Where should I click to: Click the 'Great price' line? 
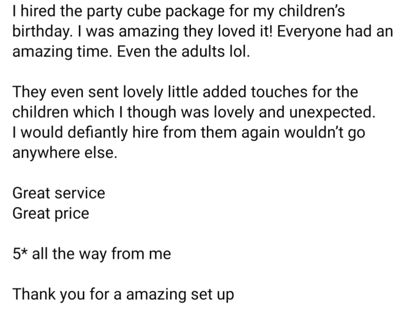pos(50,212)
